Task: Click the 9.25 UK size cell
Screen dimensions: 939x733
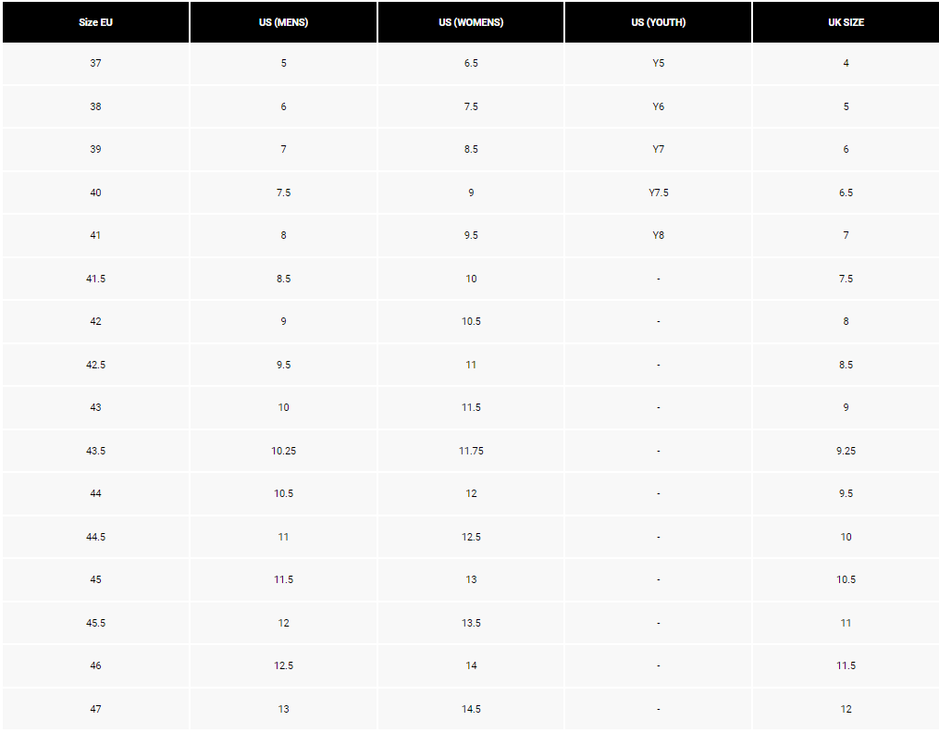Action: click(846, 451)
